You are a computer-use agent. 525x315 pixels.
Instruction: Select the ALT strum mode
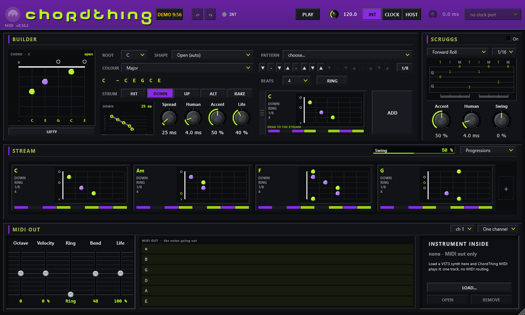tap(213, 93)
